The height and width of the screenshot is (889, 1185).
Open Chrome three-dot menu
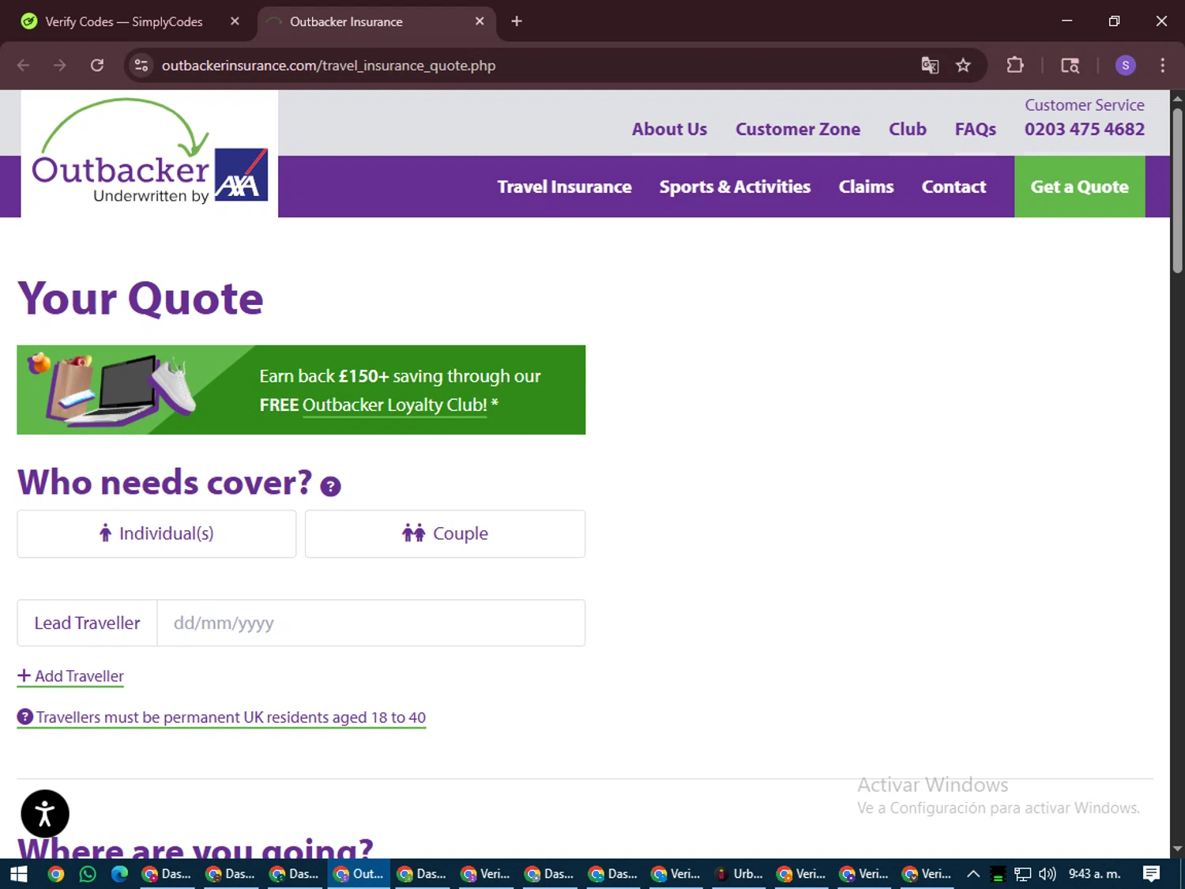tap(1162, 66)
